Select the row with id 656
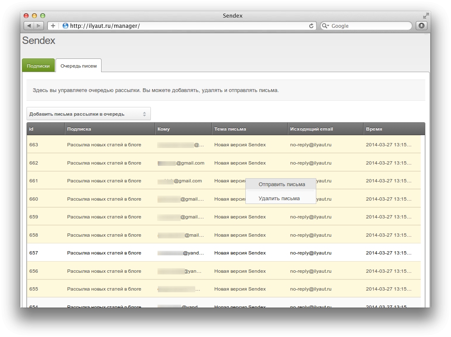Viewport: 451px width, 337px height. coord(224,271)
